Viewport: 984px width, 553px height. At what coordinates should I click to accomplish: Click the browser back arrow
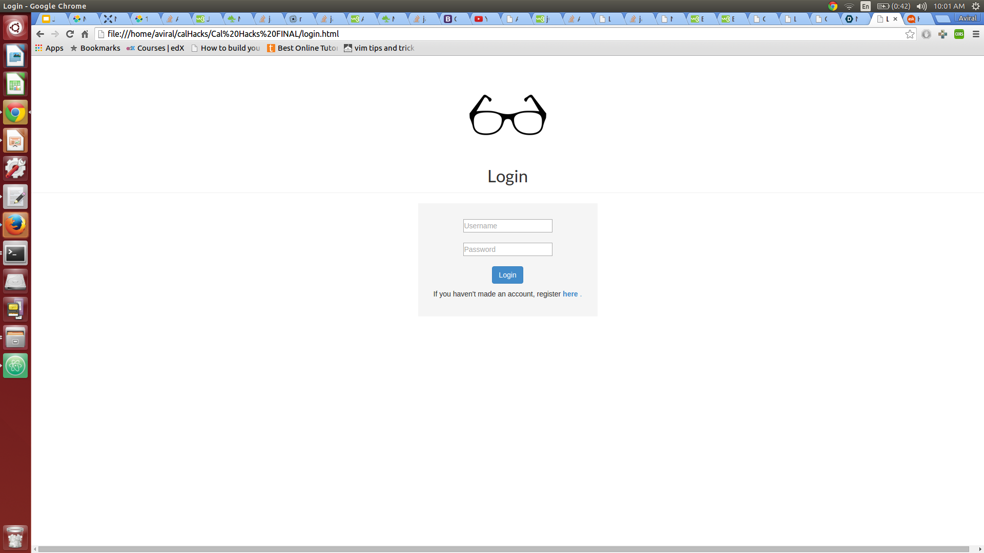pyautogui.click(x=40, y=34)
